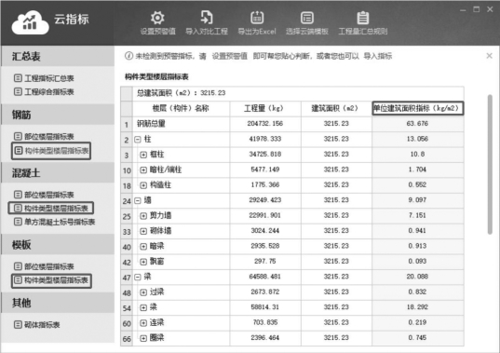The image size is (500, 353).
Task: Click the 模板 section header
Action: click(58, 245)
